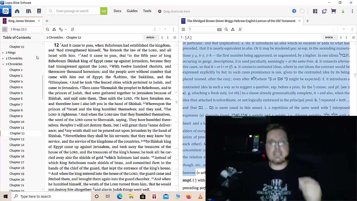Viewport: 357px width, 201px height.
Task: Open the application kebab menu
Action: pyautogui.click(x=352, y=11)
